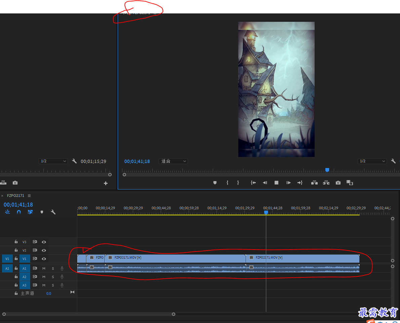Open Source monitor button editor plus
This screenshot has height=323, width=400.
106,183
